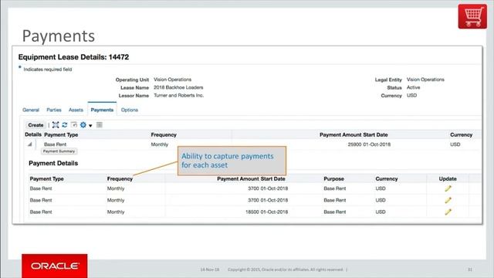The width and height of the screenshot is (494, 278).
Task: Click the upper Currency column header
Action: click(x=462, y=134)
